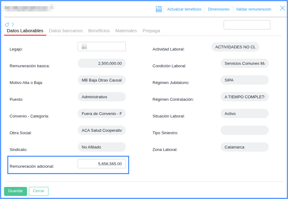Open Sindicato dropdown showing No Afiliado
This screenshot has height=199, width=288.
click(x=102, y=147)
